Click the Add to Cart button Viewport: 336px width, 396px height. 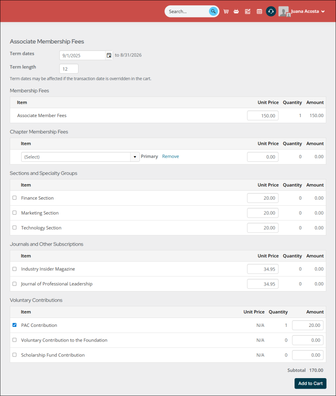coord(310,383)
